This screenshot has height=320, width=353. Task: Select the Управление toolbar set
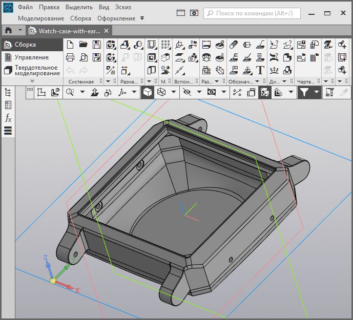(x=32, y=57)
